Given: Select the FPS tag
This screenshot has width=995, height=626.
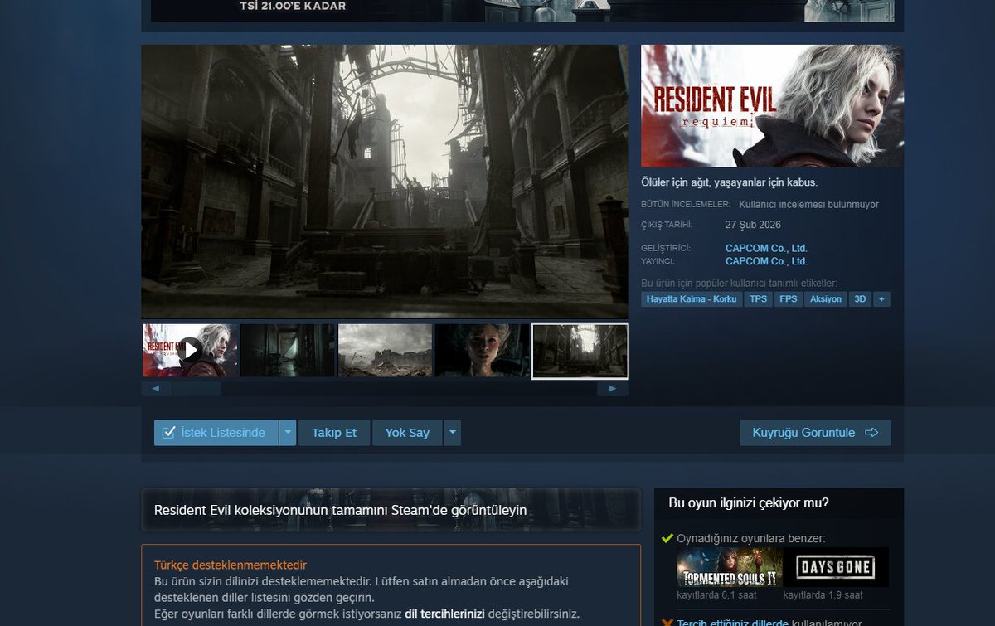Looking at the screenshot, I should 788,299.
